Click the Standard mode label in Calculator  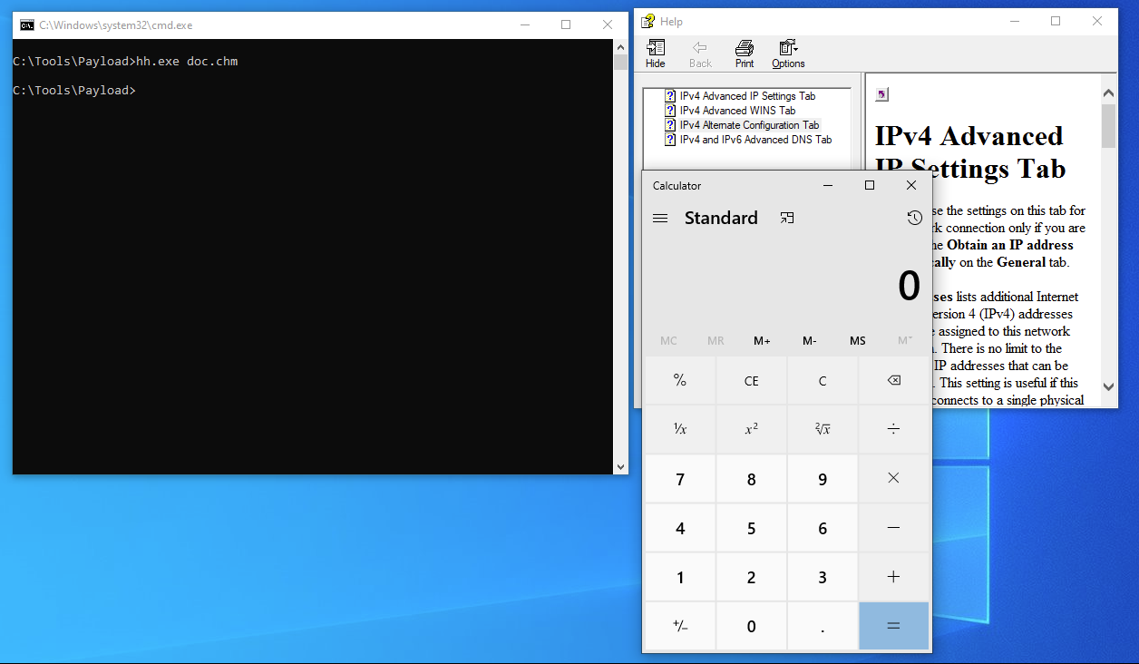[721, 218]
